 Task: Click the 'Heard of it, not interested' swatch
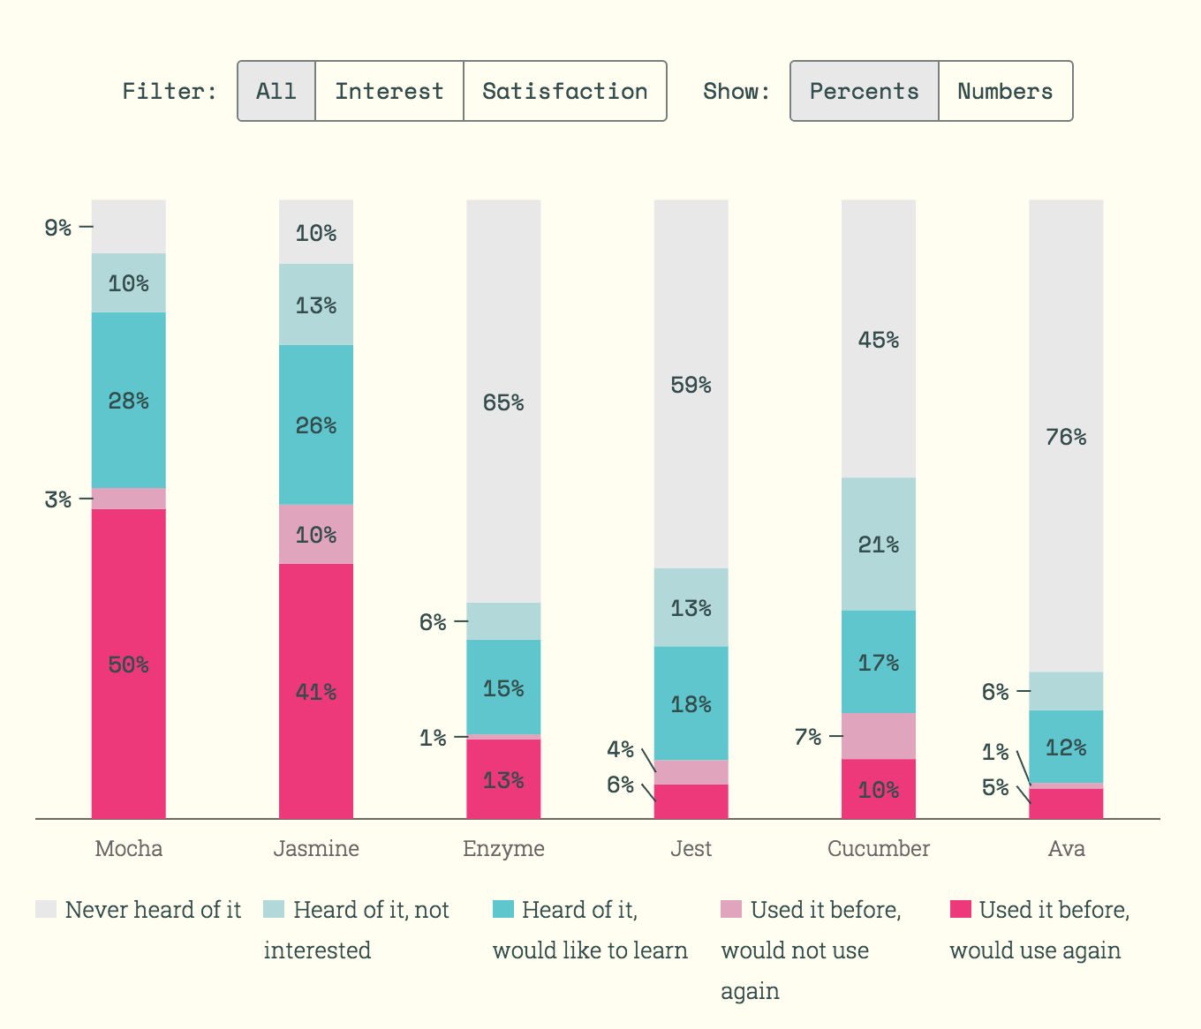[275, 909]
